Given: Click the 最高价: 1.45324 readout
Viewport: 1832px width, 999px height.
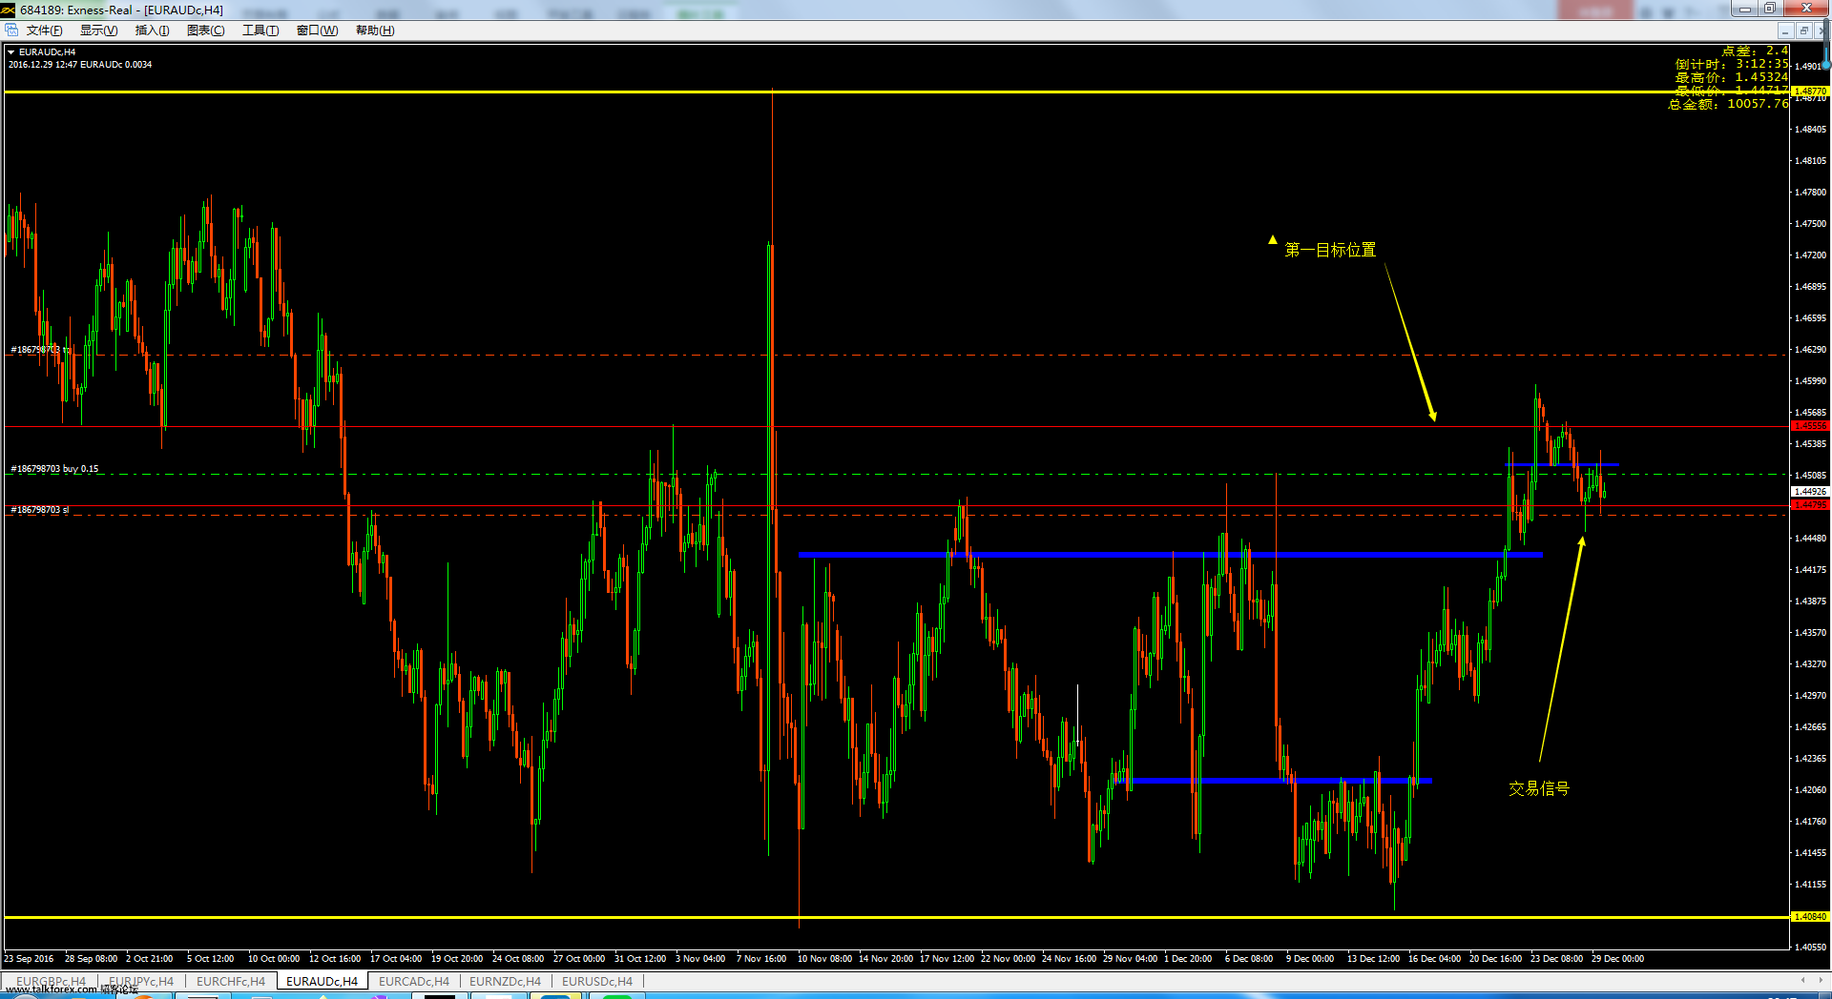Looking at the screenshot, I should coord(1732,77).
